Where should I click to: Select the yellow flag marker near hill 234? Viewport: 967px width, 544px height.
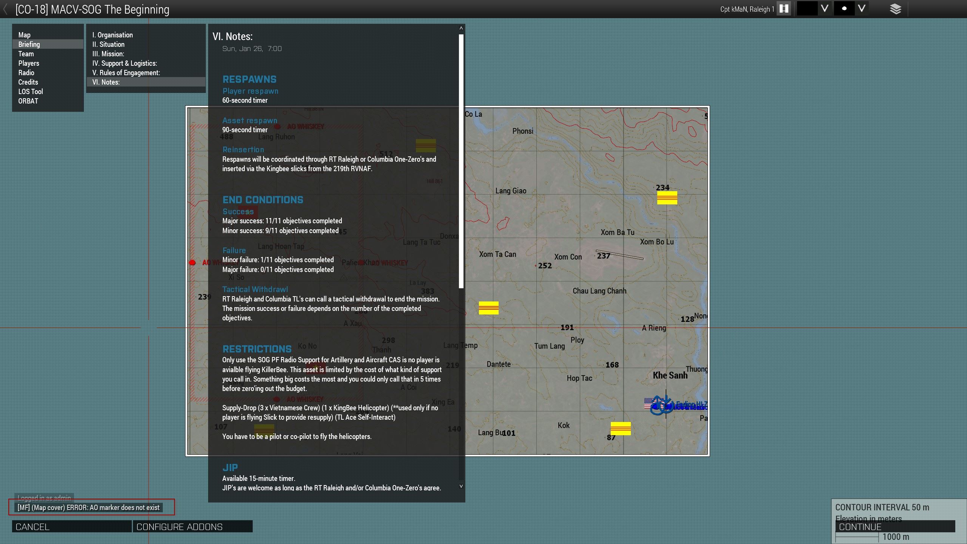click(x=667, y=198)
